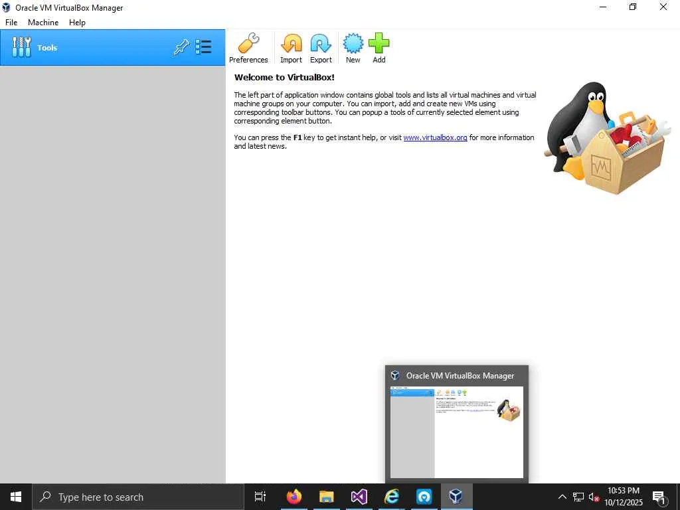Screen dimensions: 680x510
Task: Create a New virtual machine
Action: (353, 48)
